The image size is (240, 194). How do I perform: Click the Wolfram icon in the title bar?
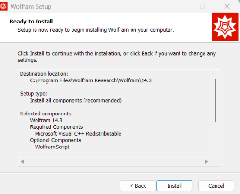[x=3, y=6]
